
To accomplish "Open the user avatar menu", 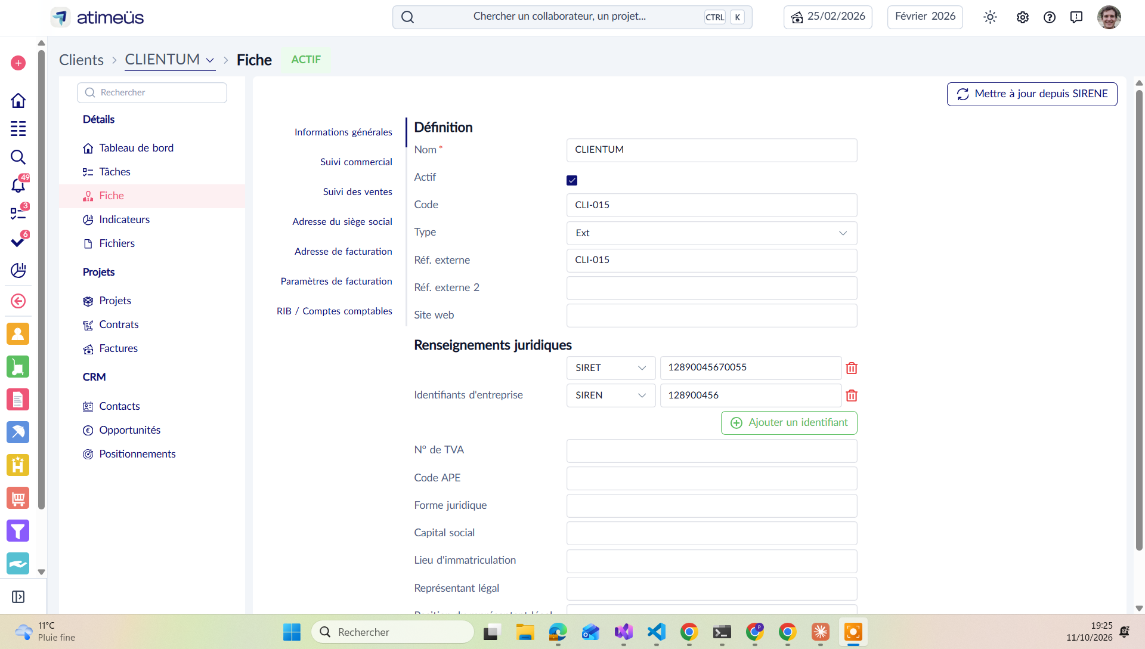I will [1109, 17].
